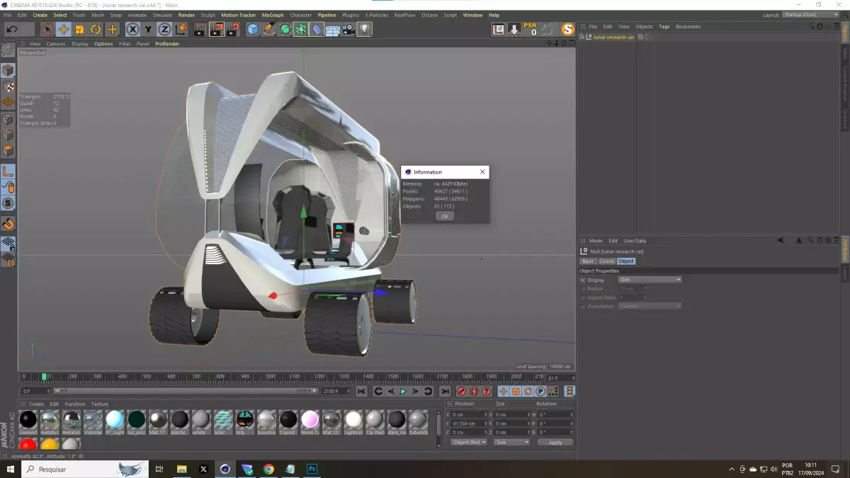This screenshot has height=478, width=850.
Task: Toggle the Z axis lock
Action: (164, 29)
